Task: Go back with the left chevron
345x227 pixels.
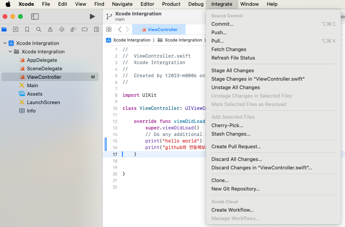Action: click(x=120, y=30)
